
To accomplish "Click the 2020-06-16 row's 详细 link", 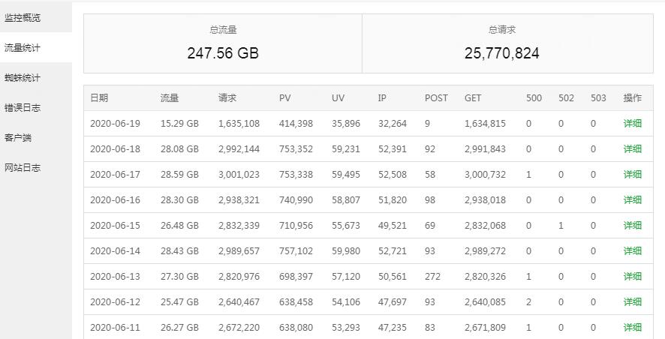I will point(632,200).
